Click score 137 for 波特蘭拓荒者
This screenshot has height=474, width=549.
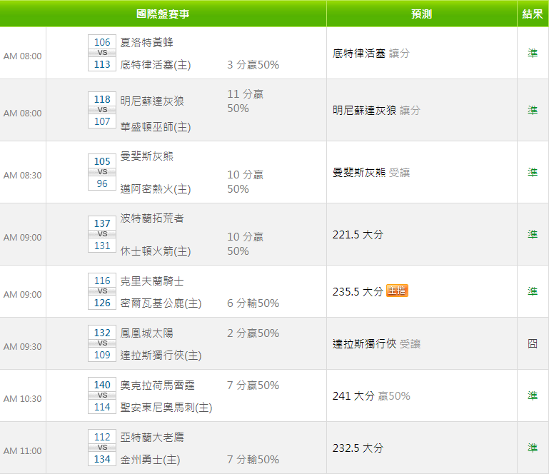tap(102, 223)
